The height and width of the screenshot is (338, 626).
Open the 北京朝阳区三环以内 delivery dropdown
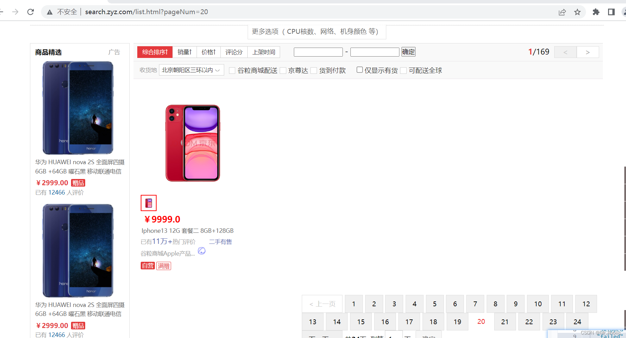[x=191, y=70]
